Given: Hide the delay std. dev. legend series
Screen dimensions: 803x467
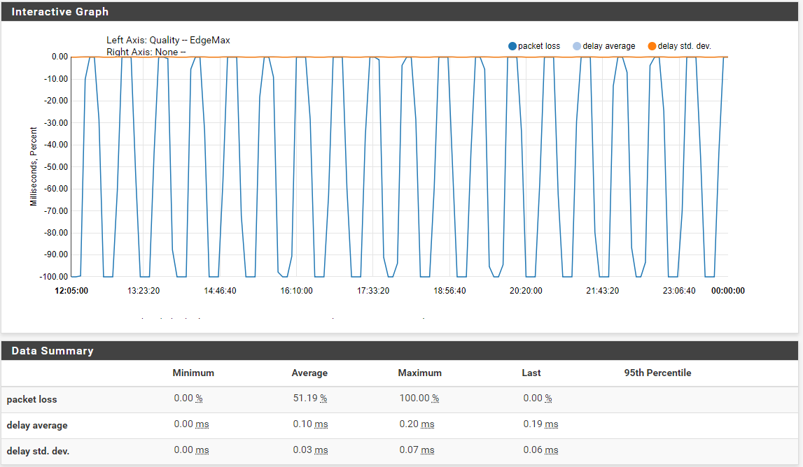Looking at the screenshot, I should (678, 46).
